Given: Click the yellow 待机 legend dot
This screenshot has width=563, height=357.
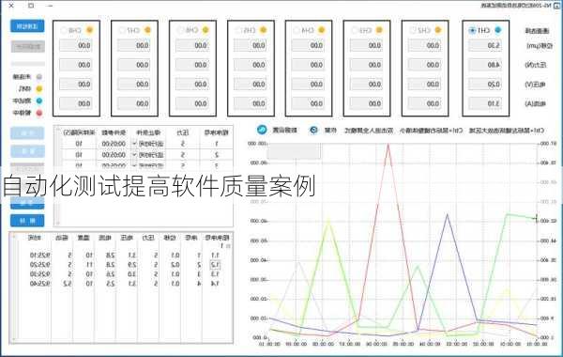Looking at the screenshot, I should point(39,88).
